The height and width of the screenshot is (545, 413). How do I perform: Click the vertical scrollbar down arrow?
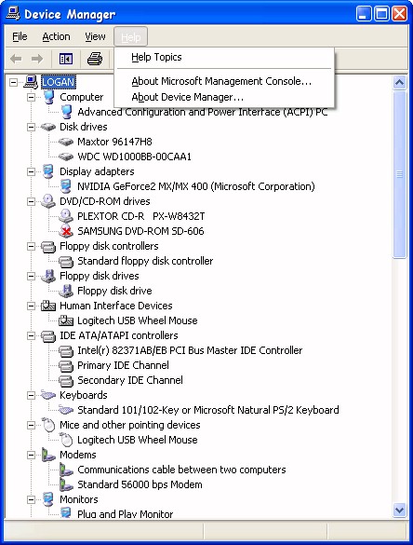pyautogui.click(x=399, y=510)
